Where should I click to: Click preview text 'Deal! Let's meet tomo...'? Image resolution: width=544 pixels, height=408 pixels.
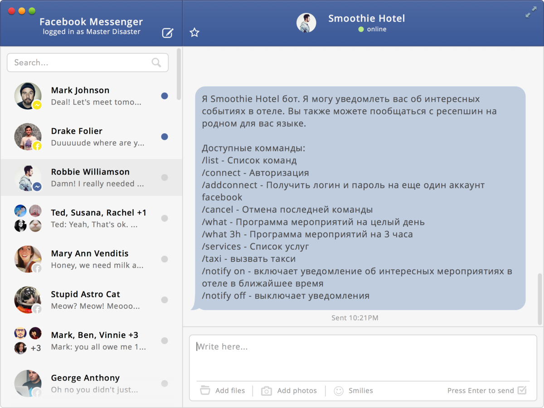[x=96, y=102]
